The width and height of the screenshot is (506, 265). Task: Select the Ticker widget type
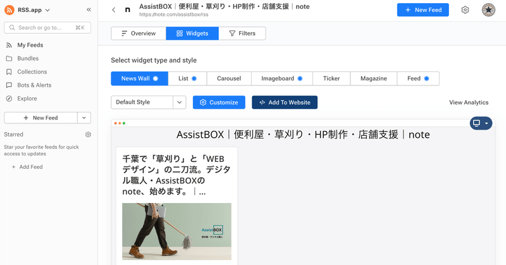pyautogui.click(x=331, y=78)
